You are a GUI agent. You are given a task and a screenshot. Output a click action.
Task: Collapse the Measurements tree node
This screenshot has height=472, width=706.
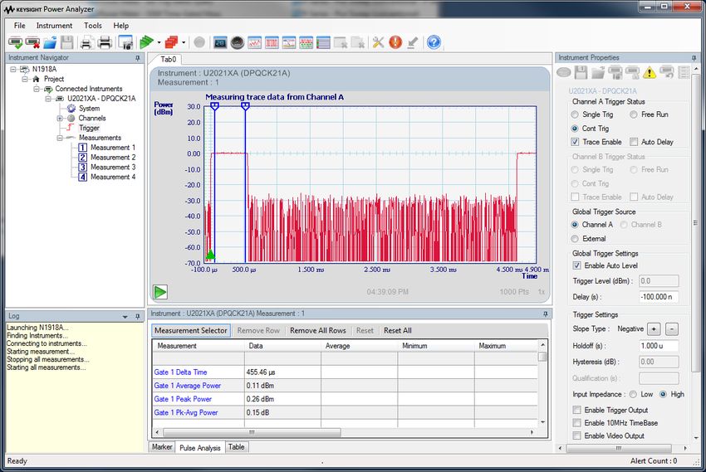[60, 138]
